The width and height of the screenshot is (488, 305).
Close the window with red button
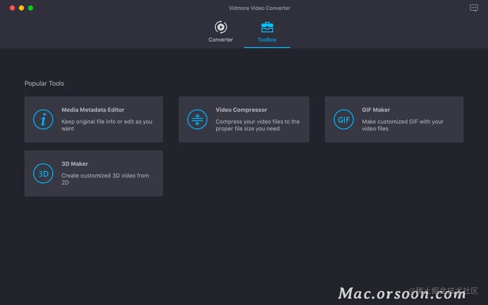coord(12,8)
